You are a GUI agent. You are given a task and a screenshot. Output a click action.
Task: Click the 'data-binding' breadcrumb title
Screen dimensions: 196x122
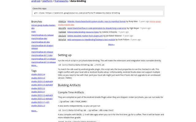(78, 1)
